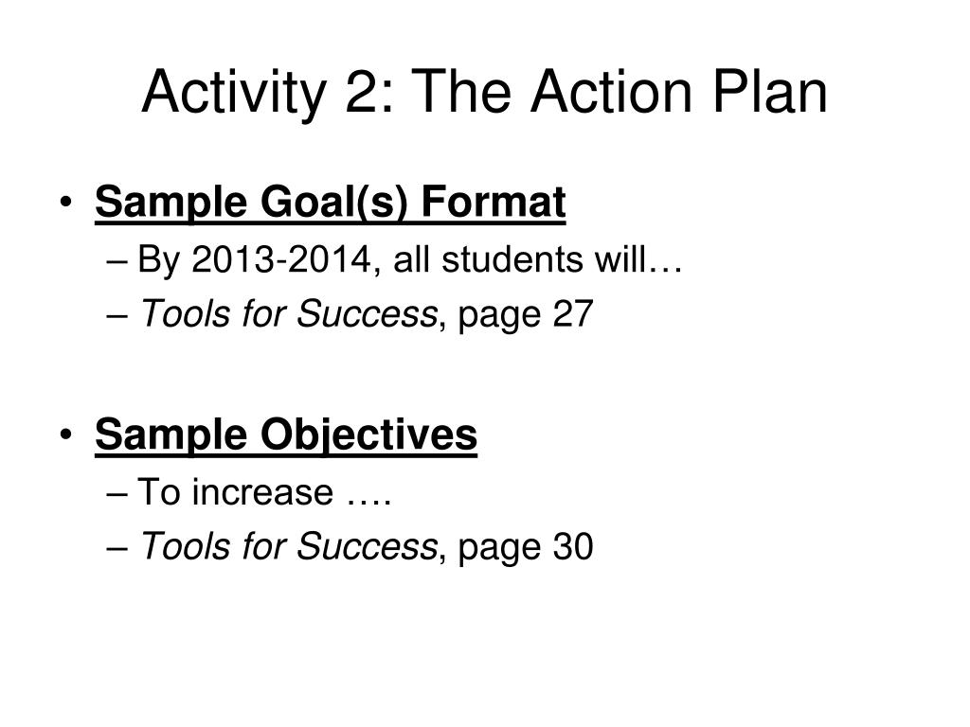This screenshot has height=727, width=970.
Task: Click italic "Tools for Success" beside page 27
Action: point(288,313)
